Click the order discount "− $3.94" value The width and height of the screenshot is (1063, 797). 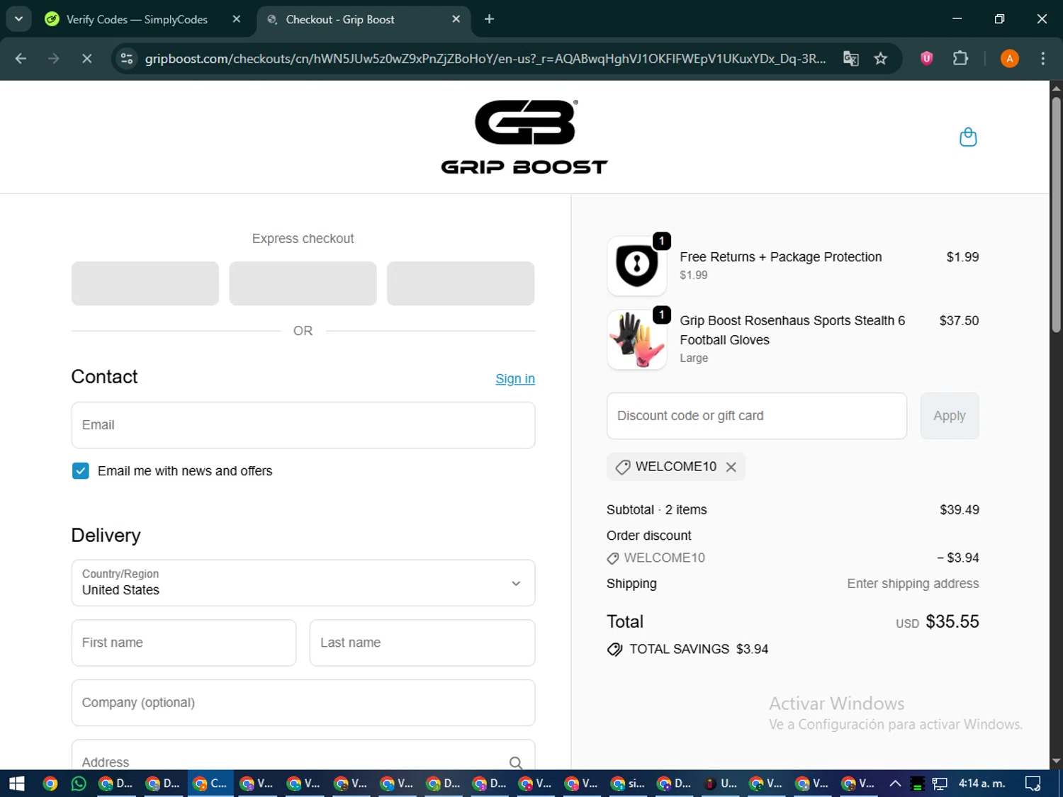pyautogui.click(x=958, y=558)
